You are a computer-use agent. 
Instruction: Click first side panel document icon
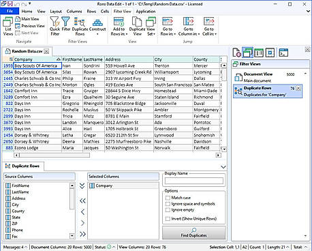(x=237, y=53)
